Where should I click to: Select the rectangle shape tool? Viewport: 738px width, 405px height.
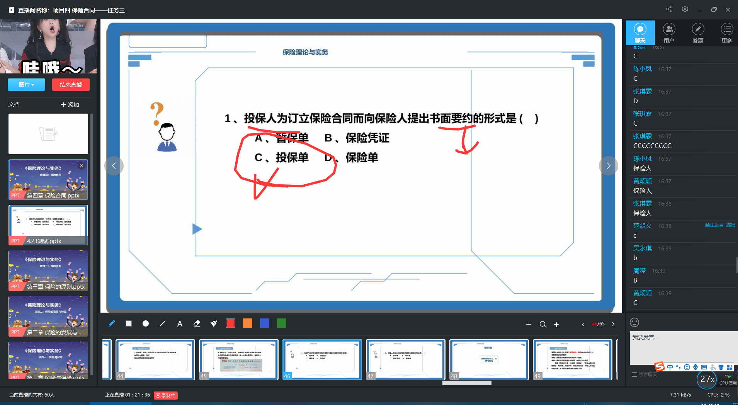tap(129, 323)
